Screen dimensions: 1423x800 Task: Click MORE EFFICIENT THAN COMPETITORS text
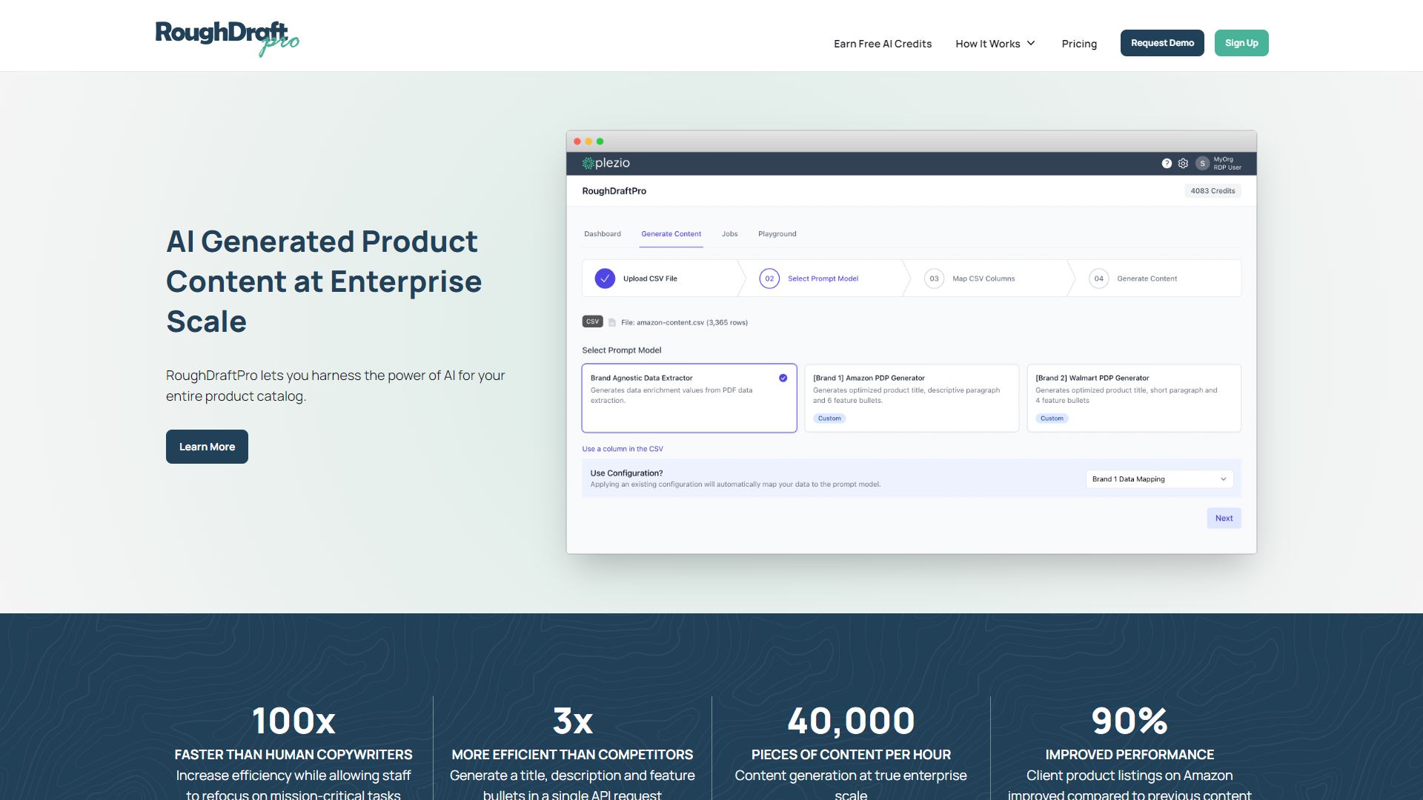[x=572, y=755]
